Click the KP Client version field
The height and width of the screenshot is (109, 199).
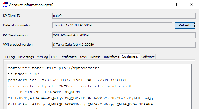pyautogui.click(x=124, y=35)
